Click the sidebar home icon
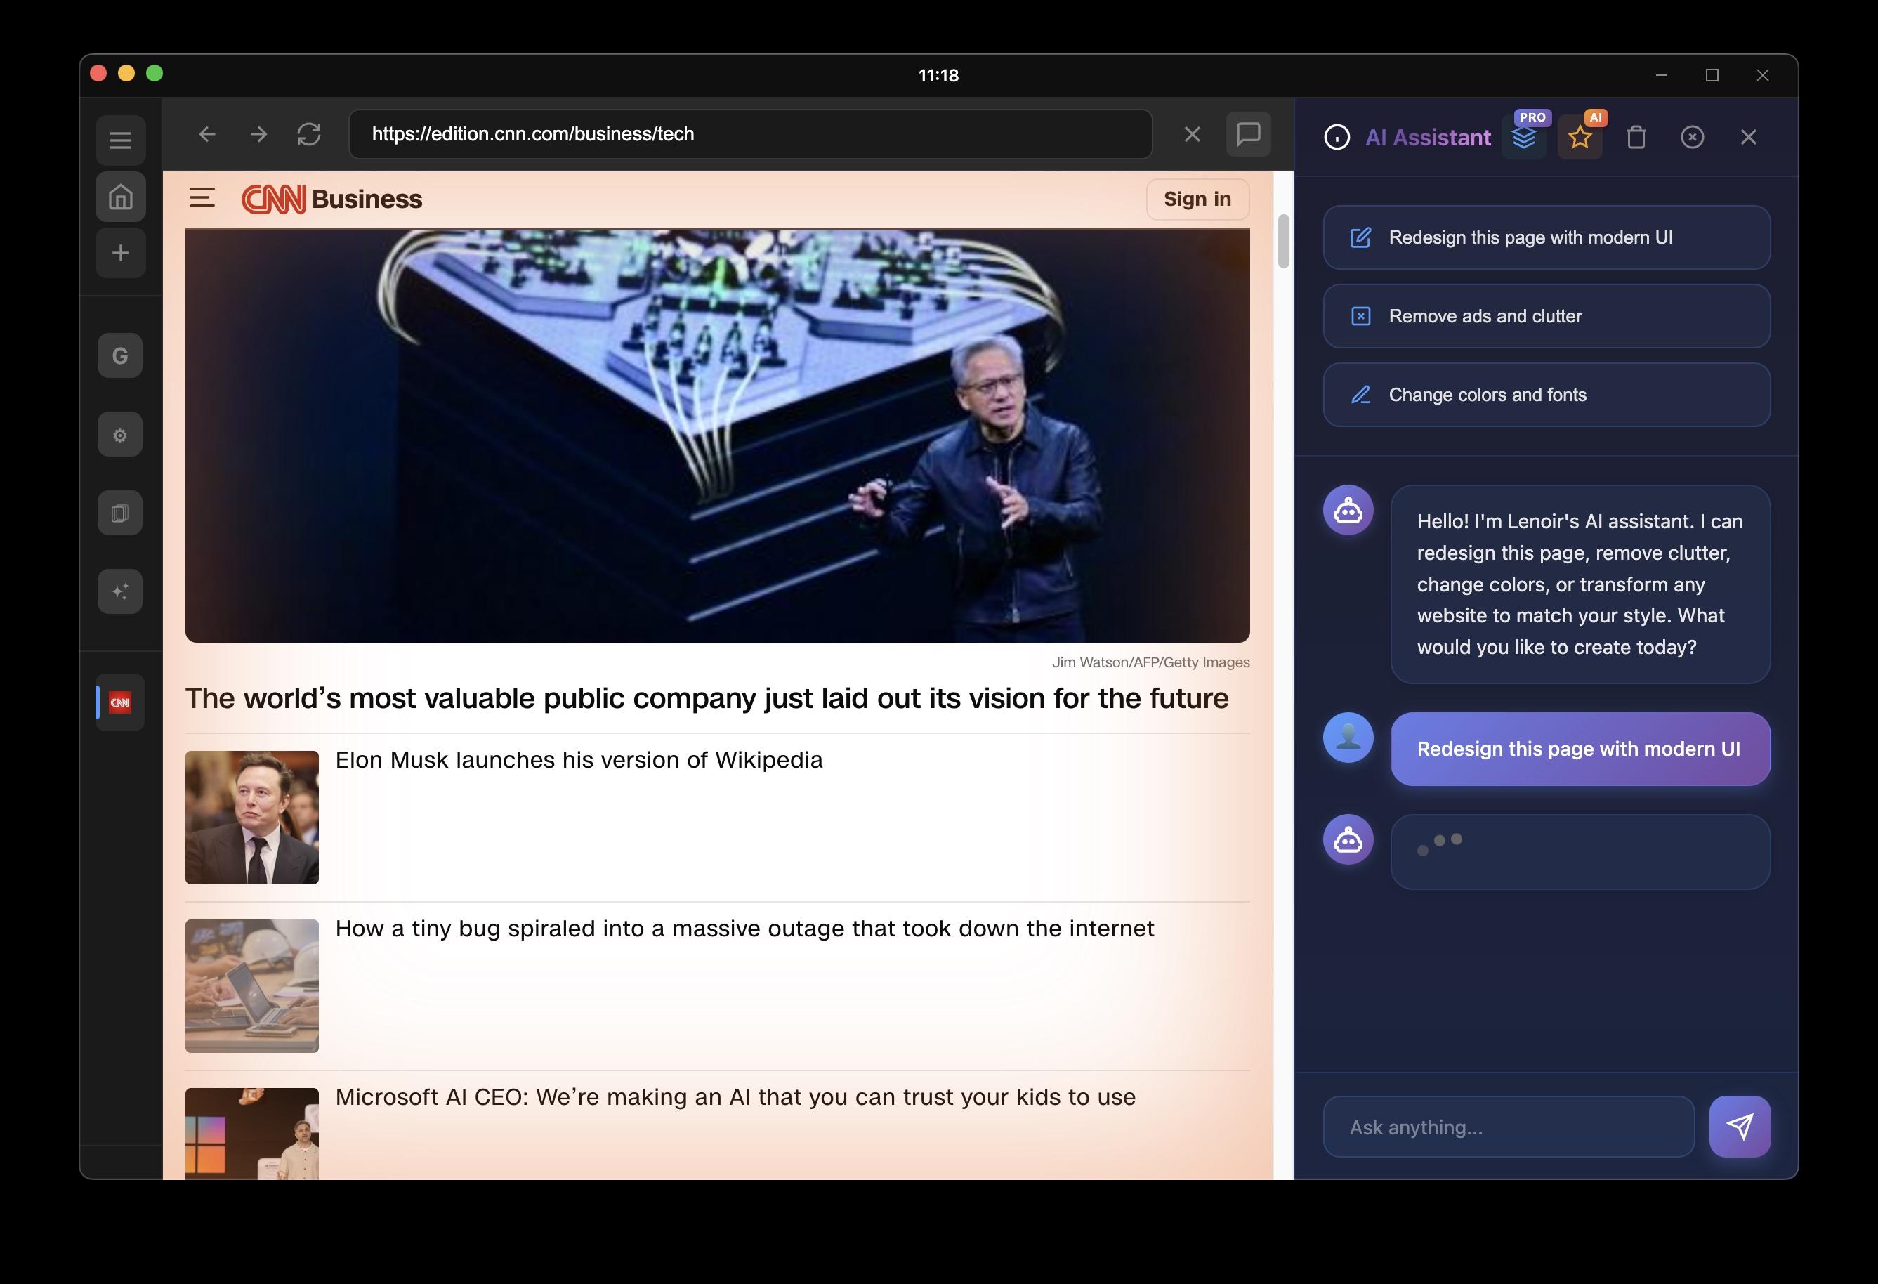Image resolution: width=1878 pixels, height=1284 pixels. point(120,197)
